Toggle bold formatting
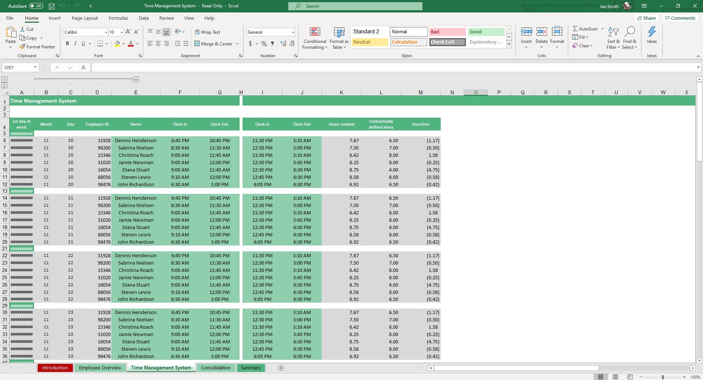This screenshot has height=380, width=703. pyautogui.click(x=67, y=43)
